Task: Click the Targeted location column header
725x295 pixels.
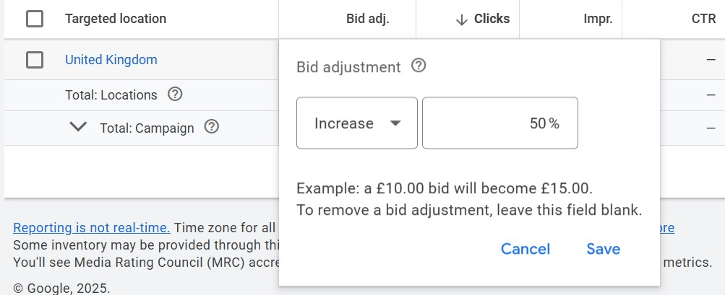Action: coord(116,19)
